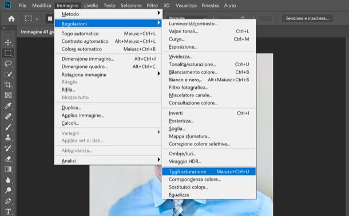This screenshot has width=349, height=216.
Task: Choose Vividezza
Action: click(x=209, y=56)
